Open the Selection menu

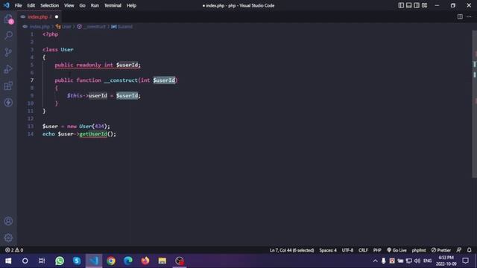coord(50,5)
